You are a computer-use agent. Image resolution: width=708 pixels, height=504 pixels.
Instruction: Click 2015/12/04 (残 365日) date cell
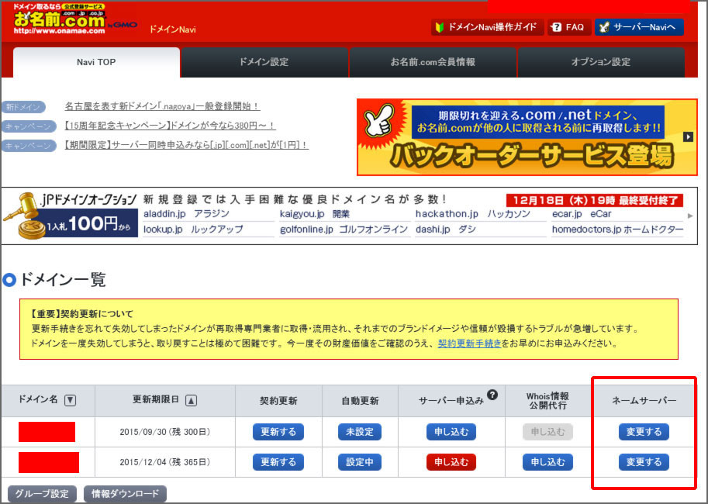tap(165, 462)
